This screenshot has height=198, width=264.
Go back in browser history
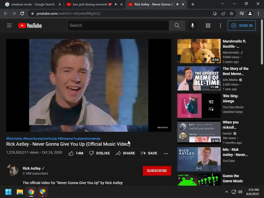click(x=6, y=13)
